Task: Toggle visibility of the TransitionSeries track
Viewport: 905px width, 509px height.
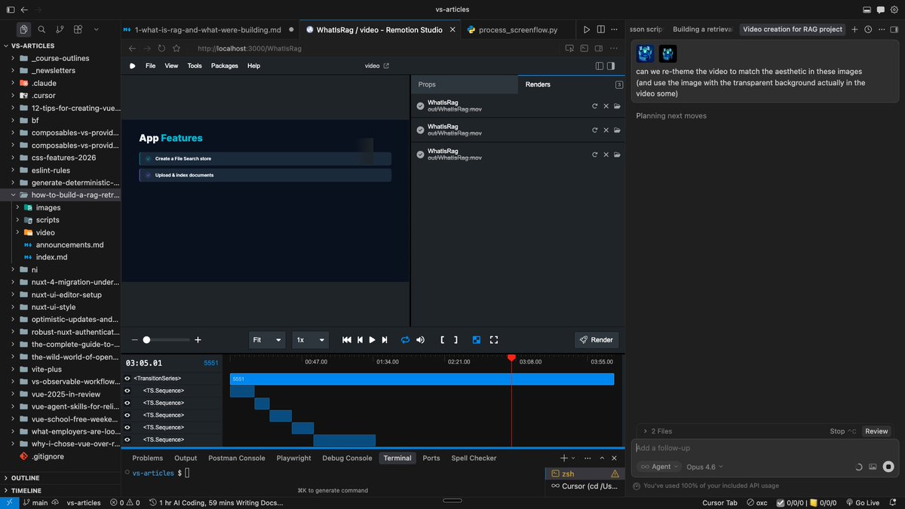Action: click(127, 379)
